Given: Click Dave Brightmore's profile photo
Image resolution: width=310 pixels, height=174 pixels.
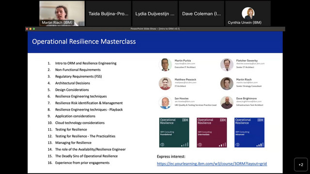Looking at the screenshot, I should pyautogui.click(x=227, y=102).
